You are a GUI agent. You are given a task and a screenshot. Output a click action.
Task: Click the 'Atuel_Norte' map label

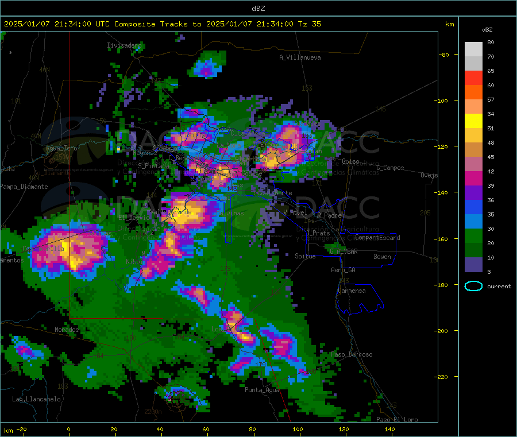[x=273, y=193]
